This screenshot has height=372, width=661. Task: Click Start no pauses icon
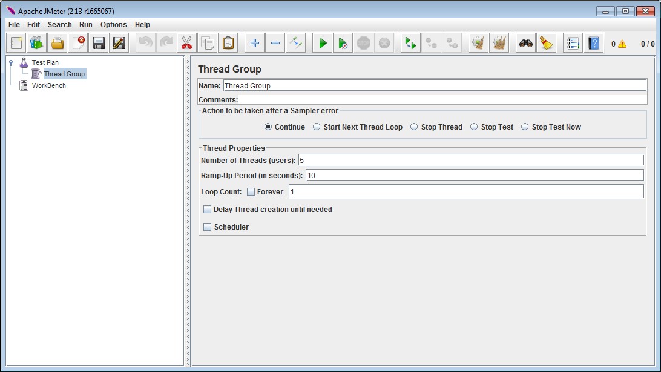343,43
